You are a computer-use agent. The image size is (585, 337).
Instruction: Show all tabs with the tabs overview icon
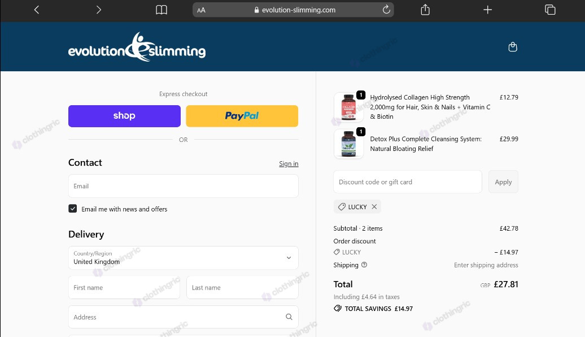click(550, 10)
